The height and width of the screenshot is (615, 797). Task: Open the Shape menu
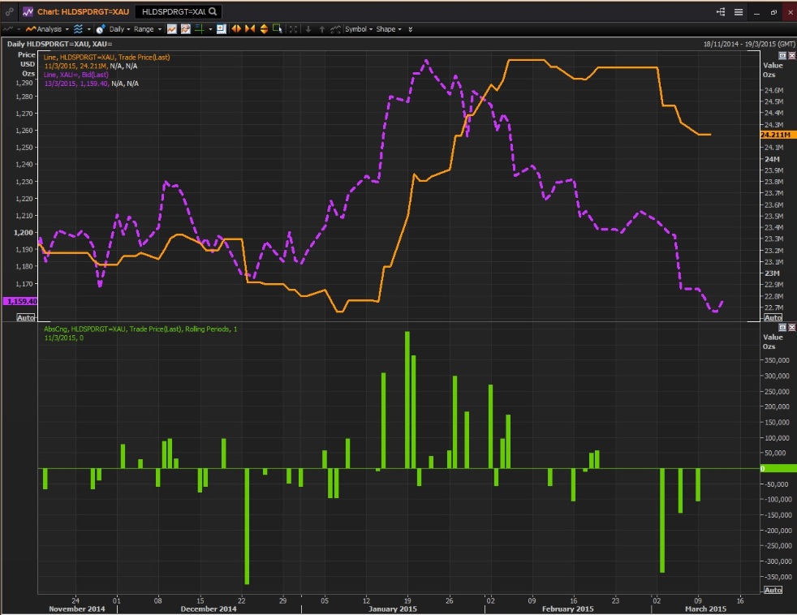[388, 29]
